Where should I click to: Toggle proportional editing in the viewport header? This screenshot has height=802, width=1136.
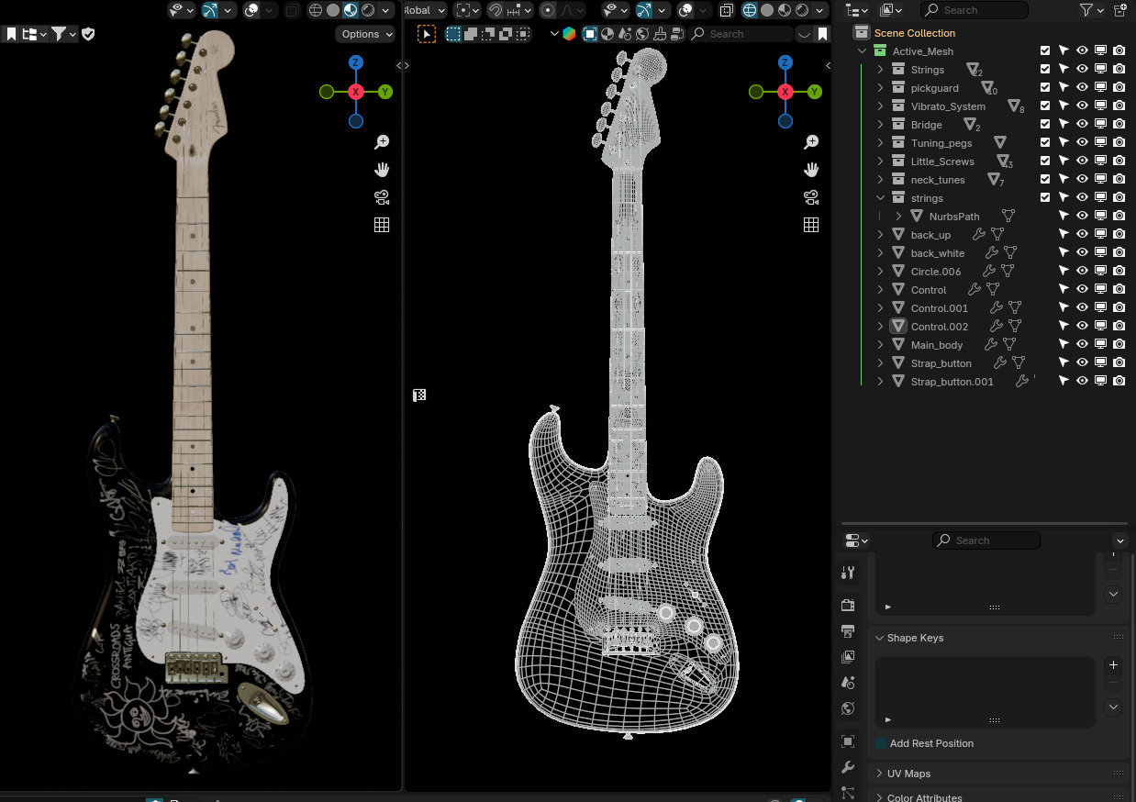pos(548,10)
